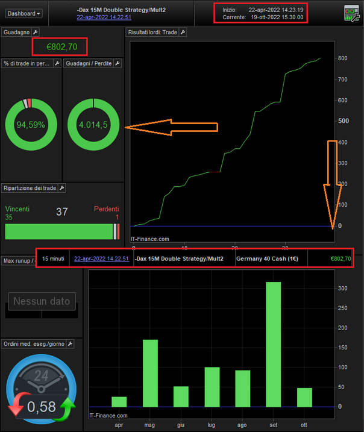
Task: Open header link 22-apr-2022 14.22.51 under strategy title
Action: click(104, 17)
